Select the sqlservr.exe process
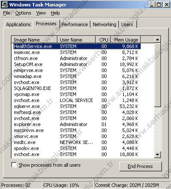The image size is (171, 189). pos(77,106)
